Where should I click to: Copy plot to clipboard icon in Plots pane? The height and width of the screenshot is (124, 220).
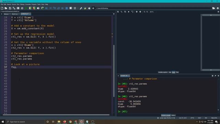pos(125,12)
